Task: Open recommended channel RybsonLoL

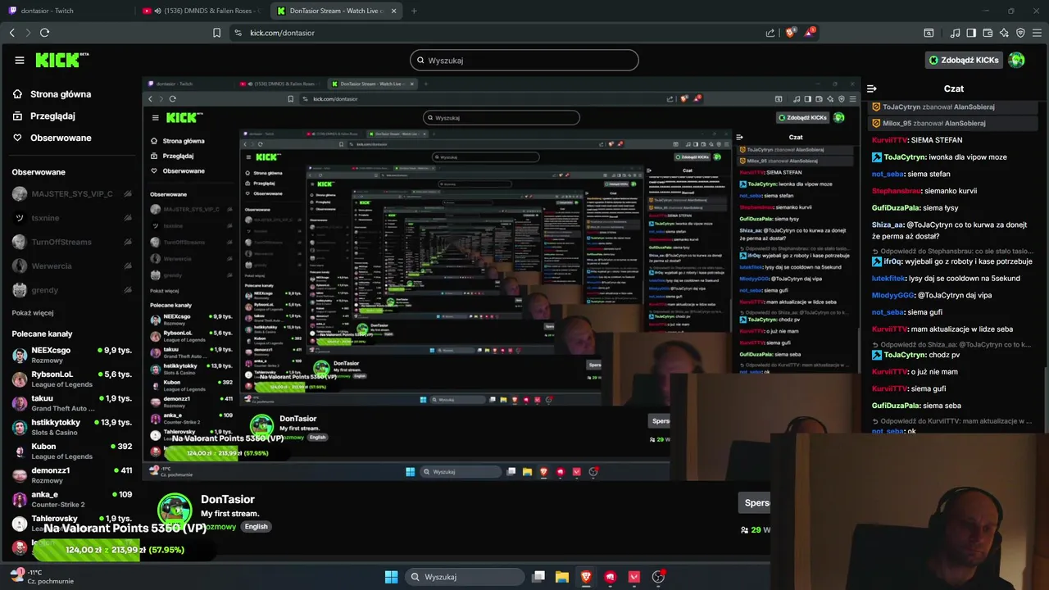Action: coord(72,379)
